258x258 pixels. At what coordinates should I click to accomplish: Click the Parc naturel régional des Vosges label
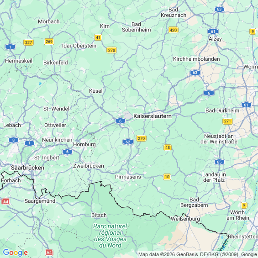click(110, 236)
